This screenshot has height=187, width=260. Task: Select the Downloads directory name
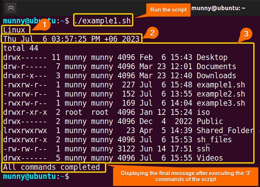click(x=216, y=76)
